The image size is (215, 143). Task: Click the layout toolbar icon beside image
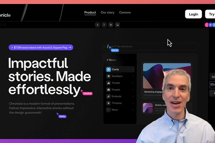tap(118, 25)
